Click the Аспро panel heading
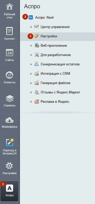The height and width of the screenshot is (204, 95). (x=32, y=6)
